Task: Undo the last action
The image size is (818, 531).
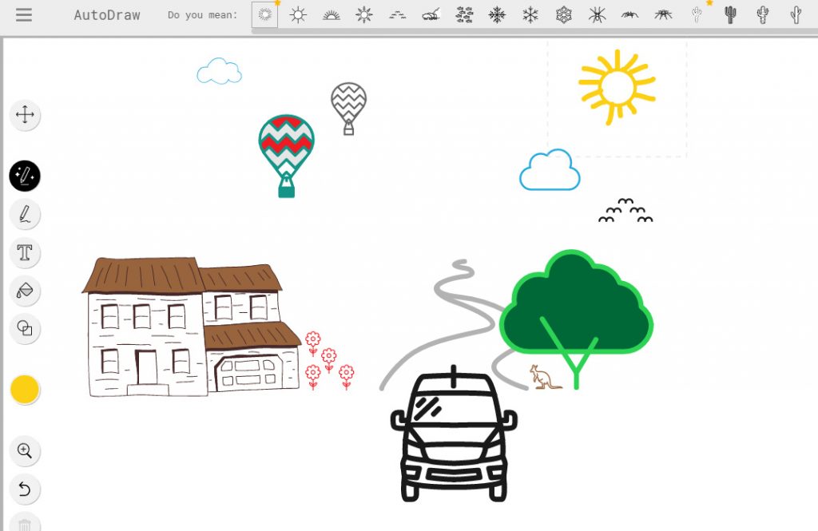Action: [25, 489]
